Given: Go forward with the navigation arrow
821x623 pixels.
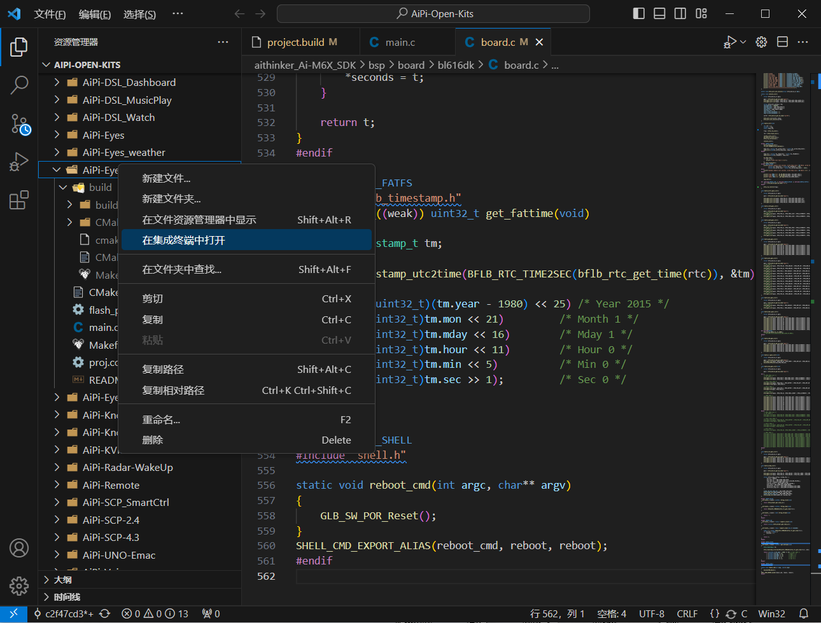Looking at the screenshot, I should point(260,13).
